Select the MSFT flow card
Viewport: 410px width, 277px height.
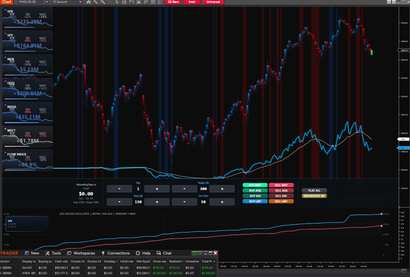(x=27, y=137)
